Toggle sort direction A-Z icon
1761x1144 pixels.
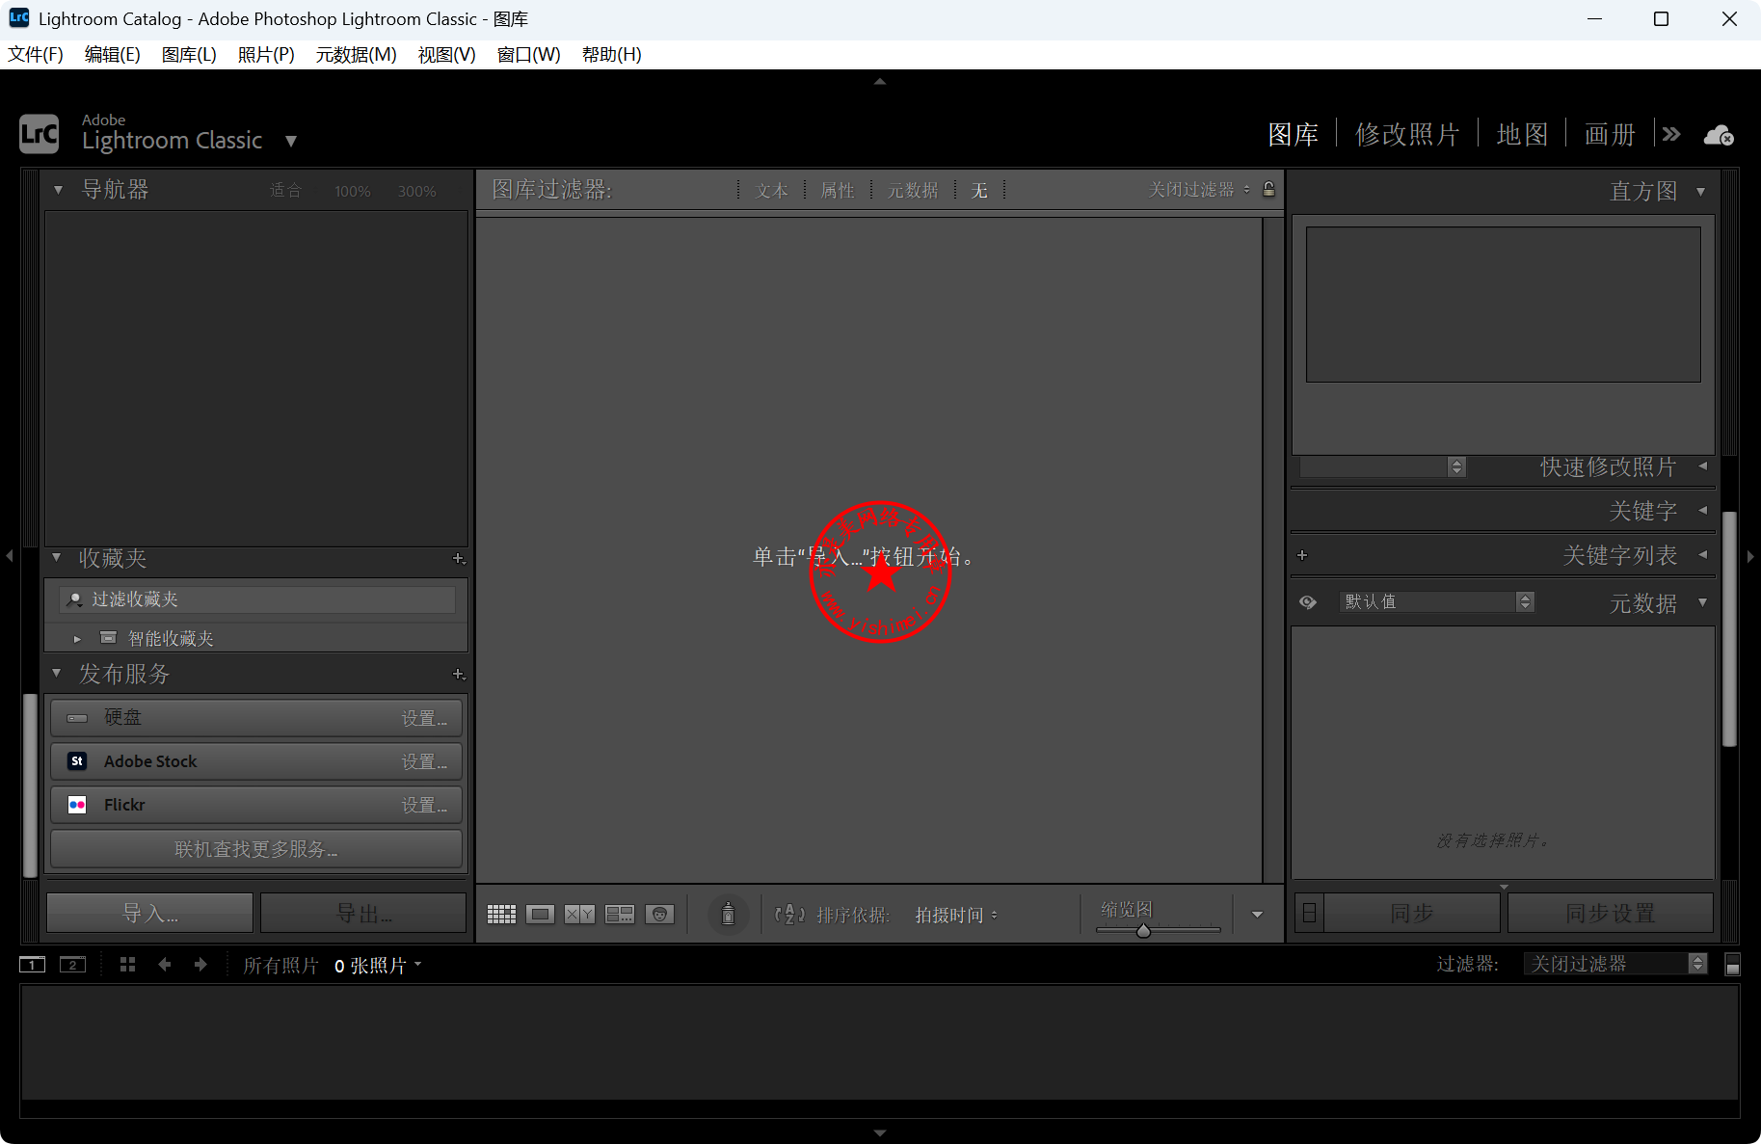(789, 914)
